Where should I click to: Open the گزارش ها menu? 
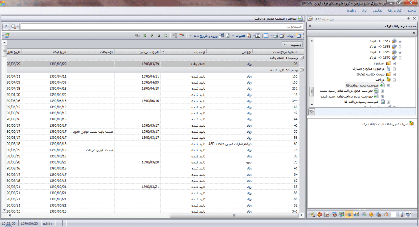click(394, 10)
